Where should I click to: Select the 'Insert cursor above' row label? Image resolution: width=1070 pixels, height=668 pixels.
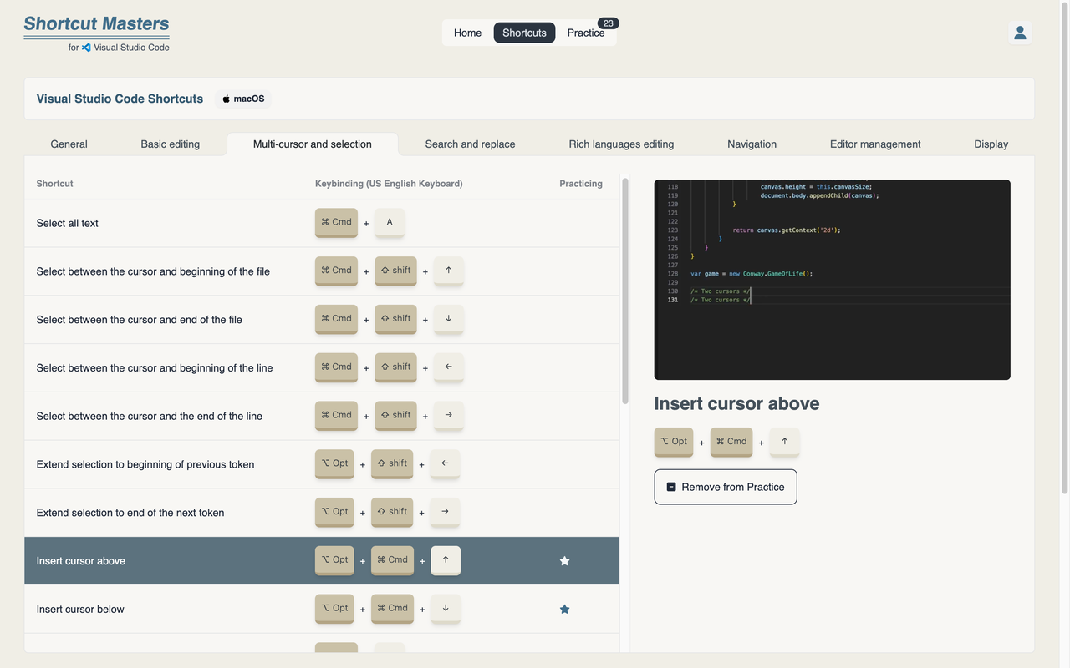pyautogui.click(x=81, y=561)
